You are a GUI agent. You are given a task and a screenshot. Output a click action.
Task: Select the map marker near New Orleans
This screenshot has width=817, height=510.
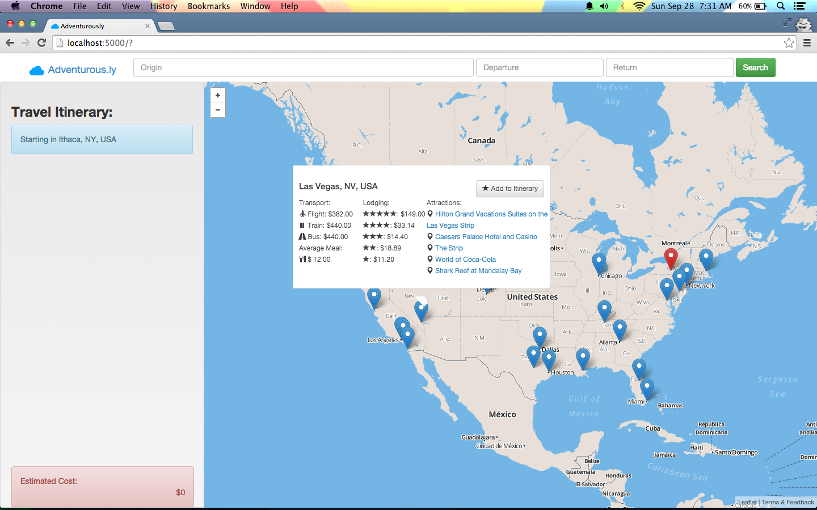583,359
